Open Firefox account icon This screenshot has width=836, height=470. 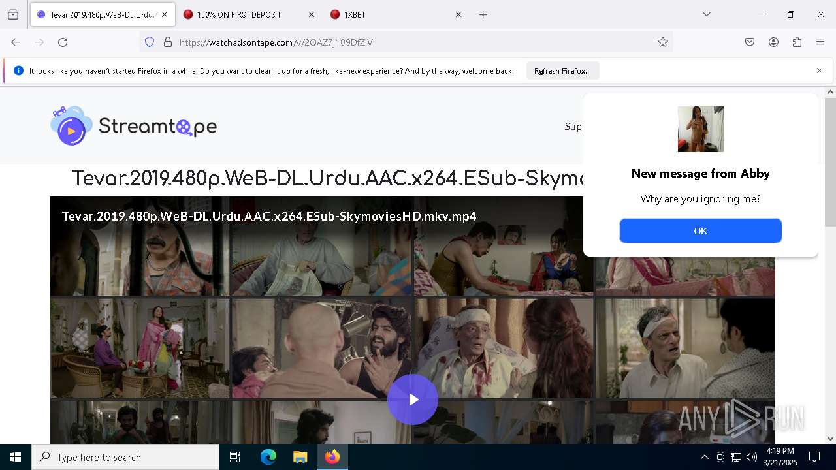[773, 42]
